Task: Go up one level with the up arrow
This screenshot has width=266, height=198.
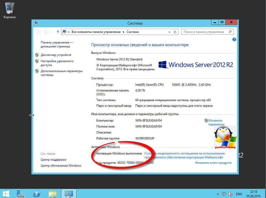Action: coord(58,32)
